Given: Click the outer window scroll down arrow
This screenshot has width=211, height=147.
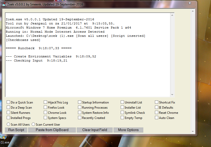Looking at the screenshot, I should pos(193,132).
